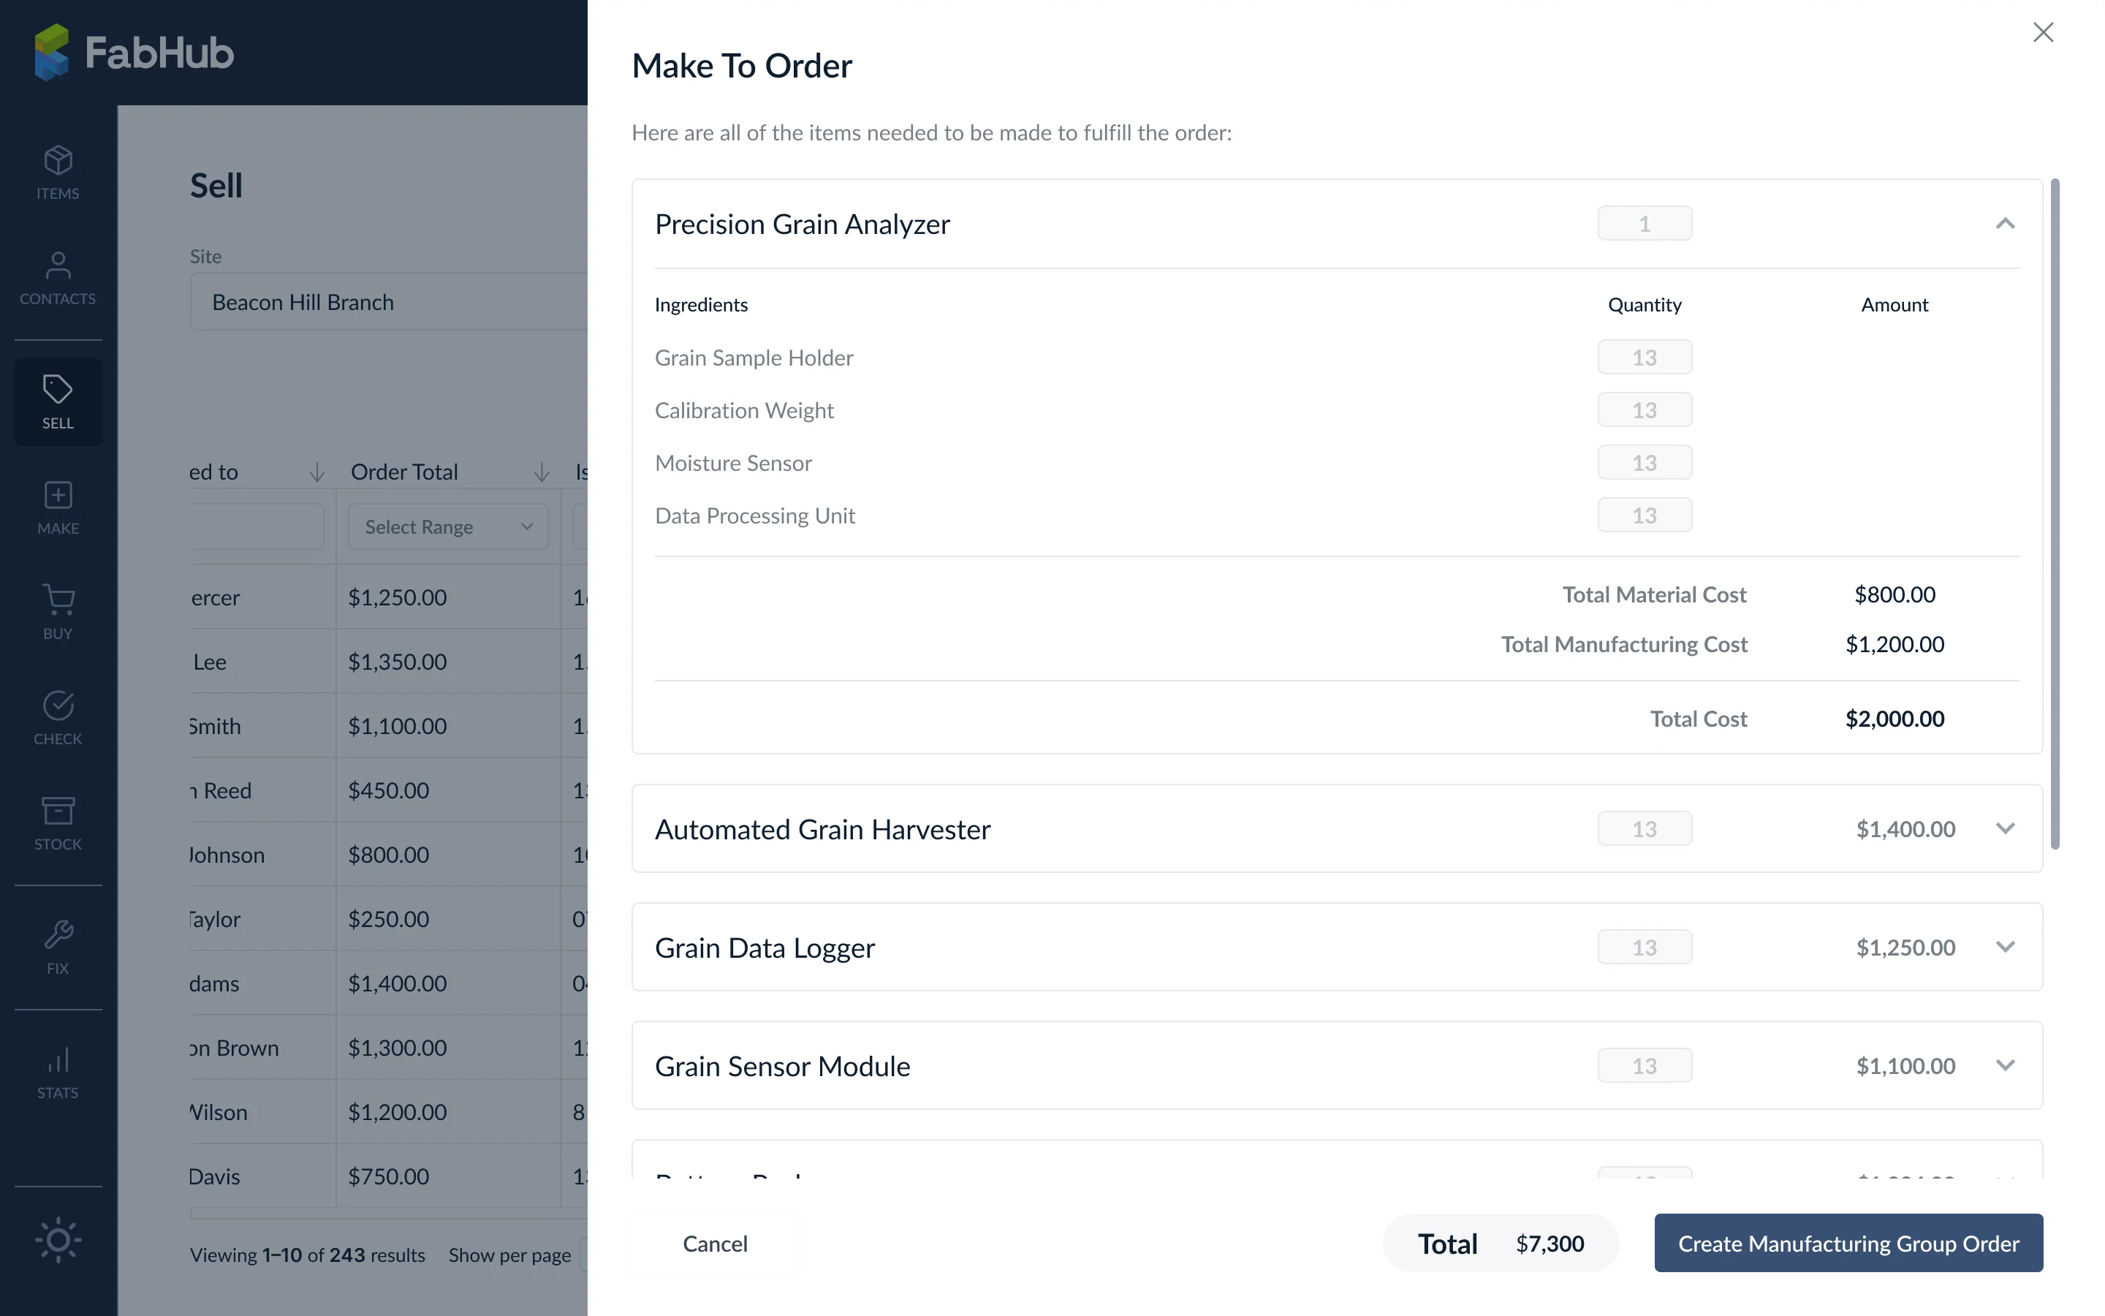Go to Contacts in the sidebar
Image resolution: width=2105 pixels, height=1316 pixels.
pyautogui.click(x=58, y=279)
